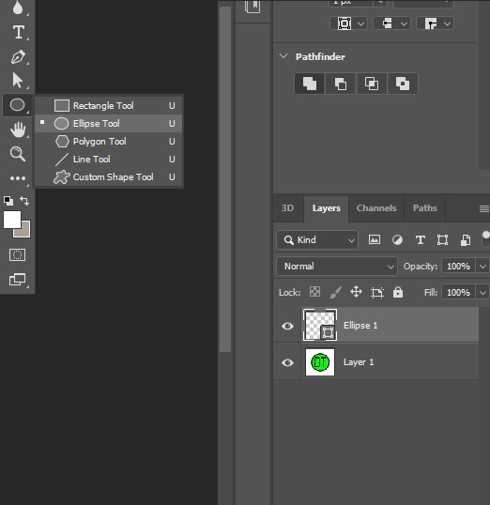Change the screen mode
The width and height of the screenshot is (490, 505).
tap(18, 279)
